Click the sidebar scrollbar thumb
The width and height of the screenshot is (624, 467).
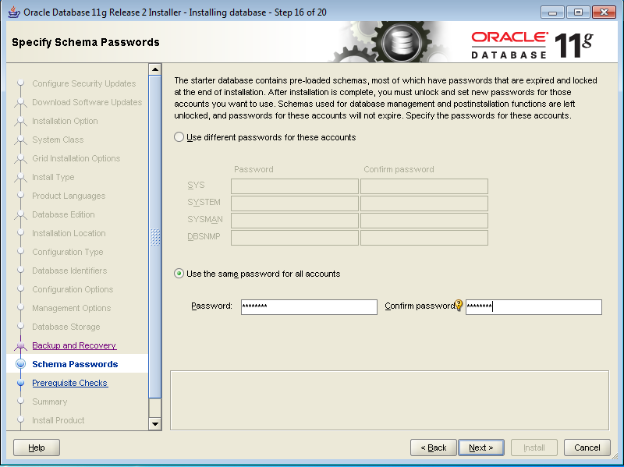(x=154, y=237)
